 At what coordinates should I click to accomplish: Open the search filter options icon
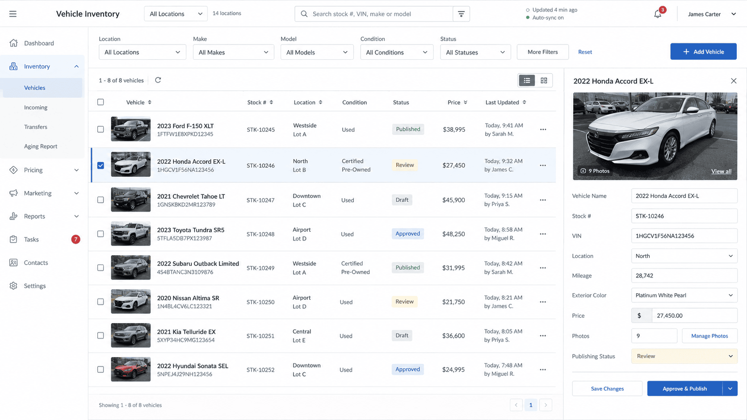[x=461, y=14]
